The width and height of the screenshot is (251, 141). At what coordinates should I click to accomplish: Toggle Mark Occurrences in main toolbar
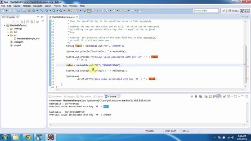coord(89,11)
